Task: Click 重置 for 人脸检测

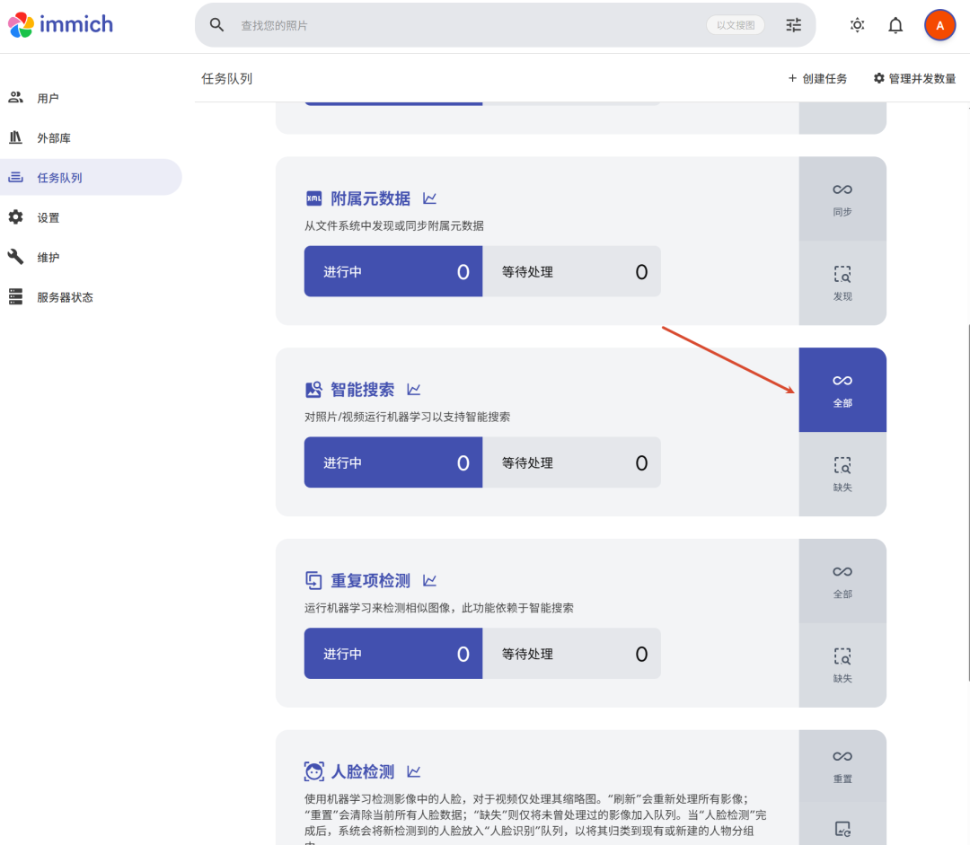Action: [x=842, y=766]
